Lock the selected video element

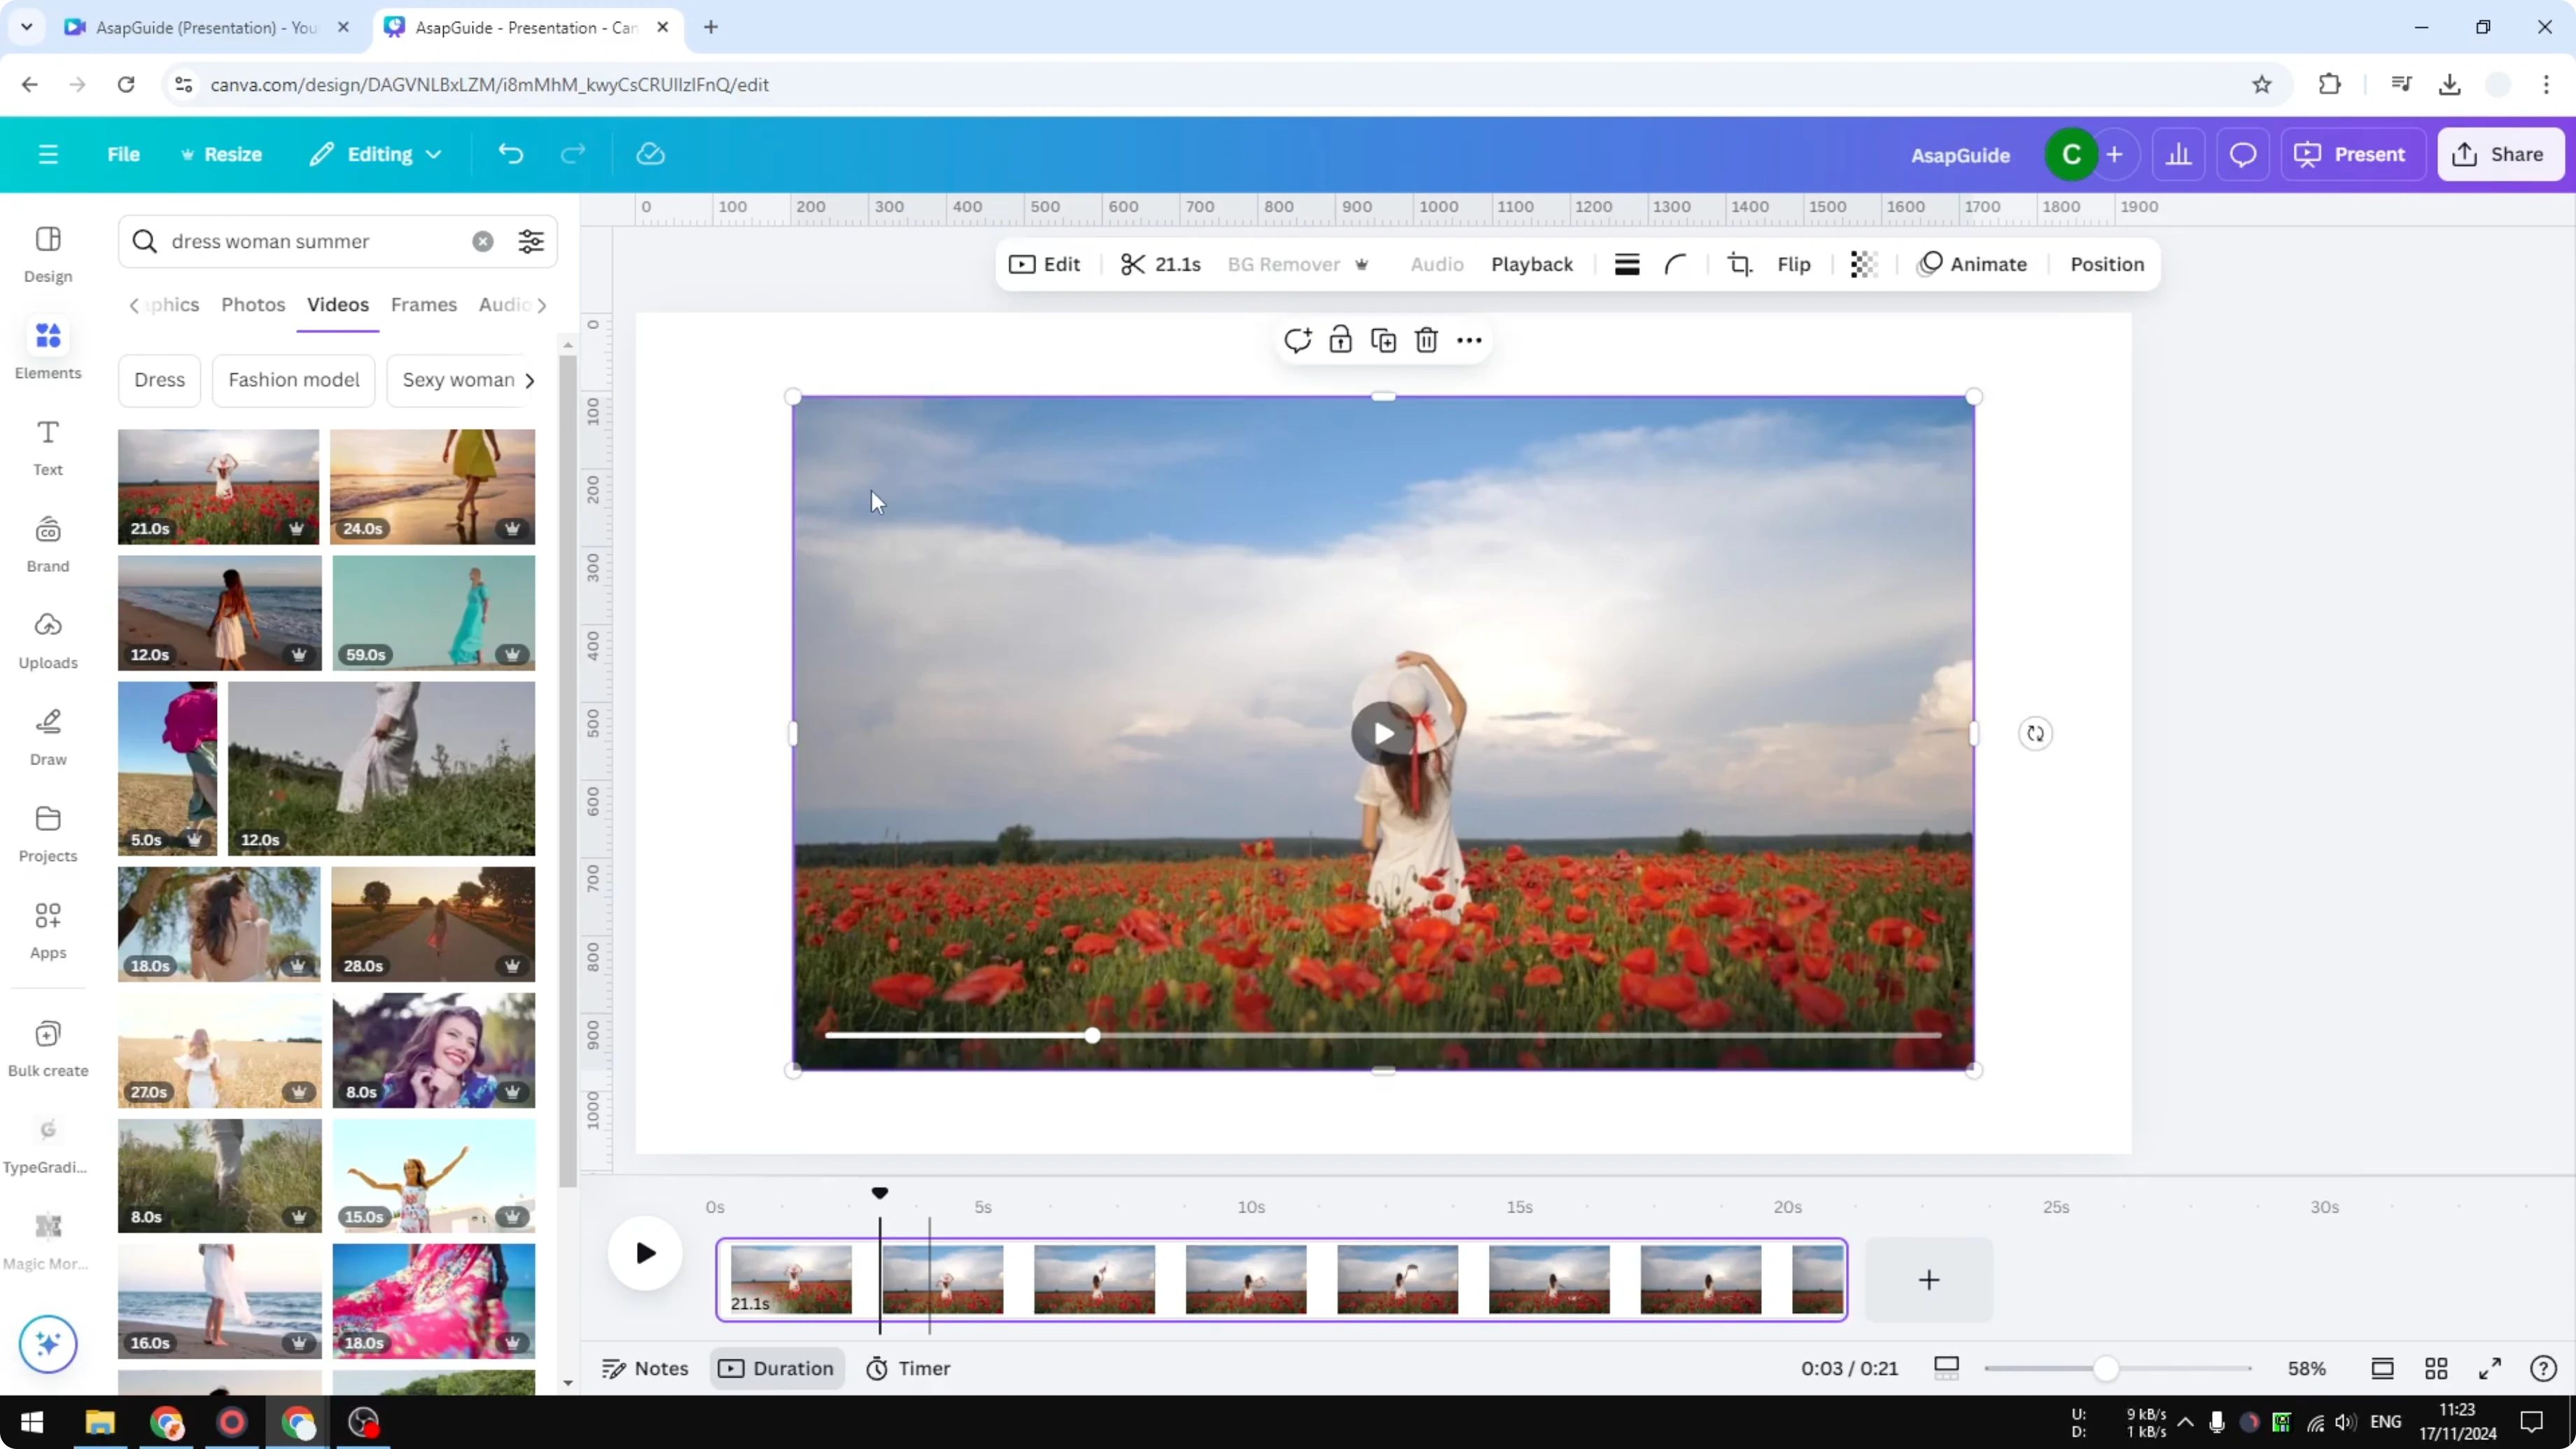pyautogui.click(x=1340, y=340)
